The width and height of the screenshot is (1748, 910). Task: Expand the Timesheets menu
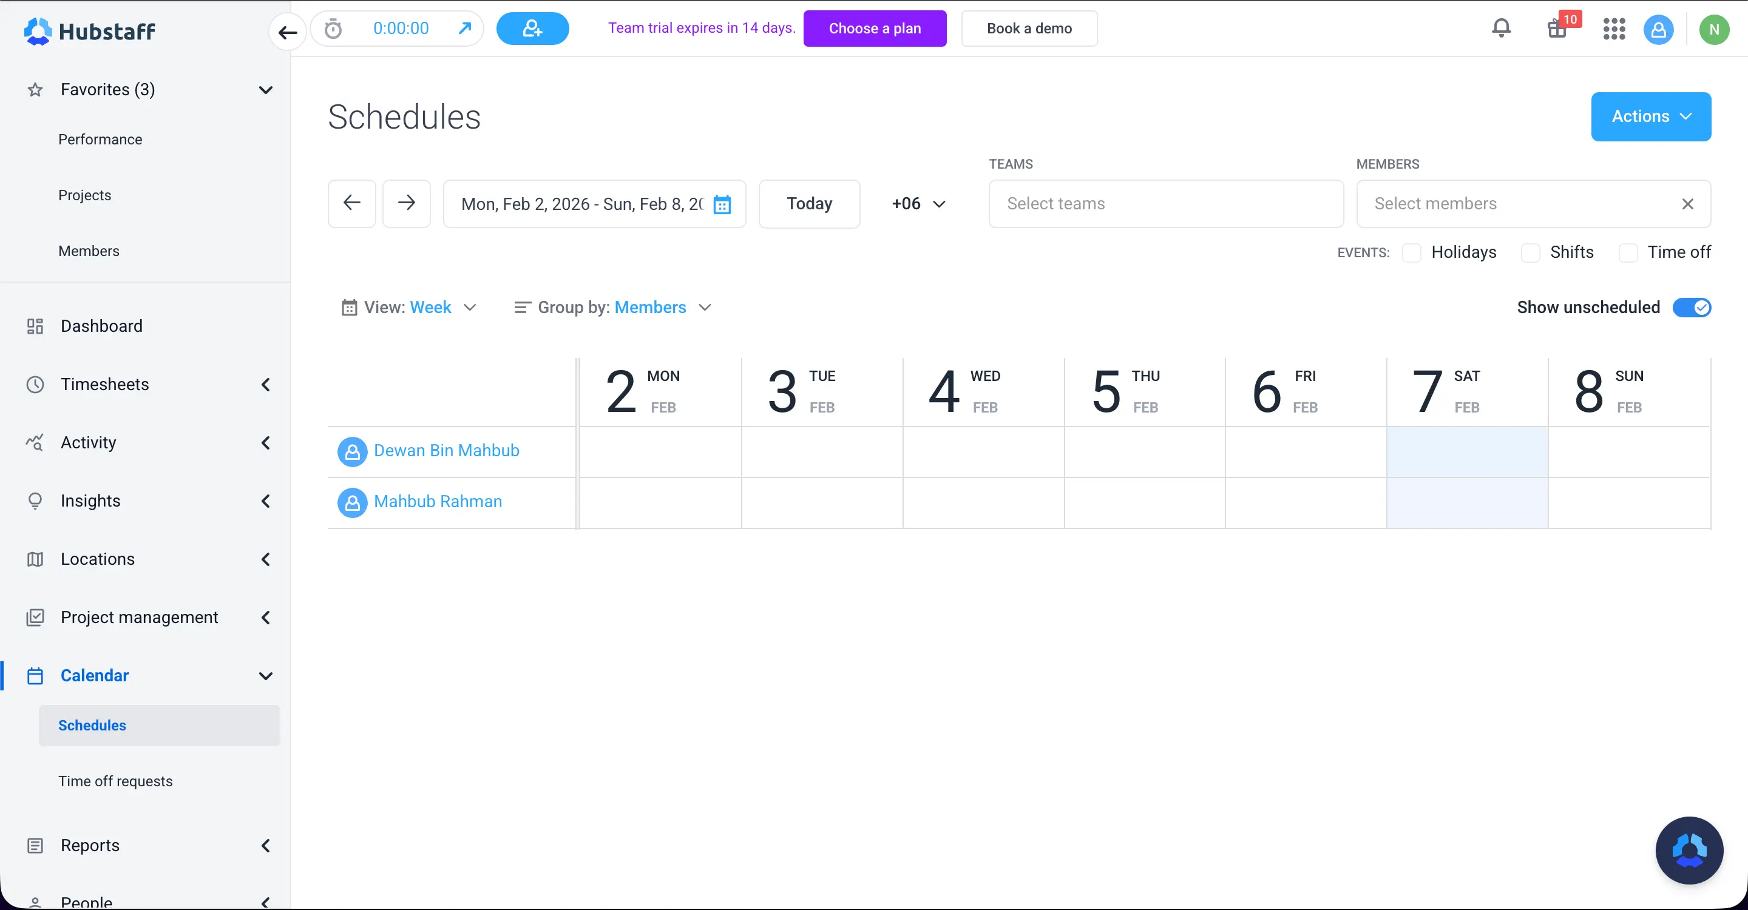[266, 385]
